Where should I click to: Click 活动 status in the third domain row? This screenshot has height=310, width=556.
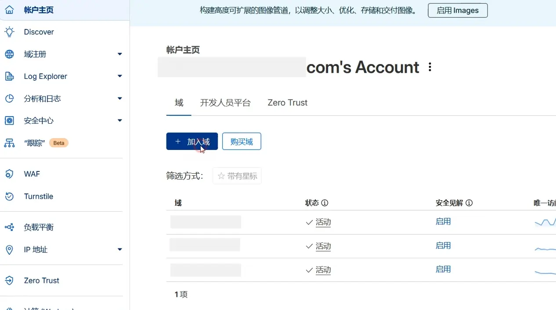[323, 270]
